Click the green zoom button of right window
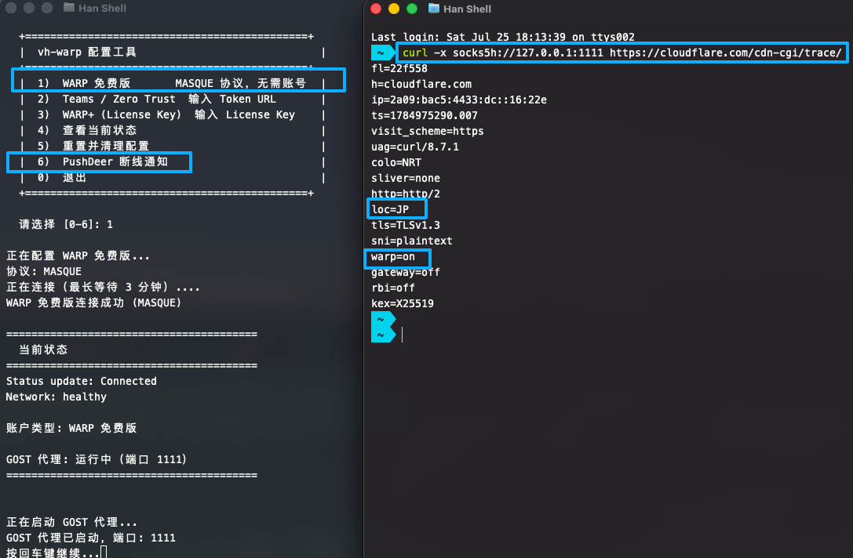The image size is (853, 558). pos(412,8)
